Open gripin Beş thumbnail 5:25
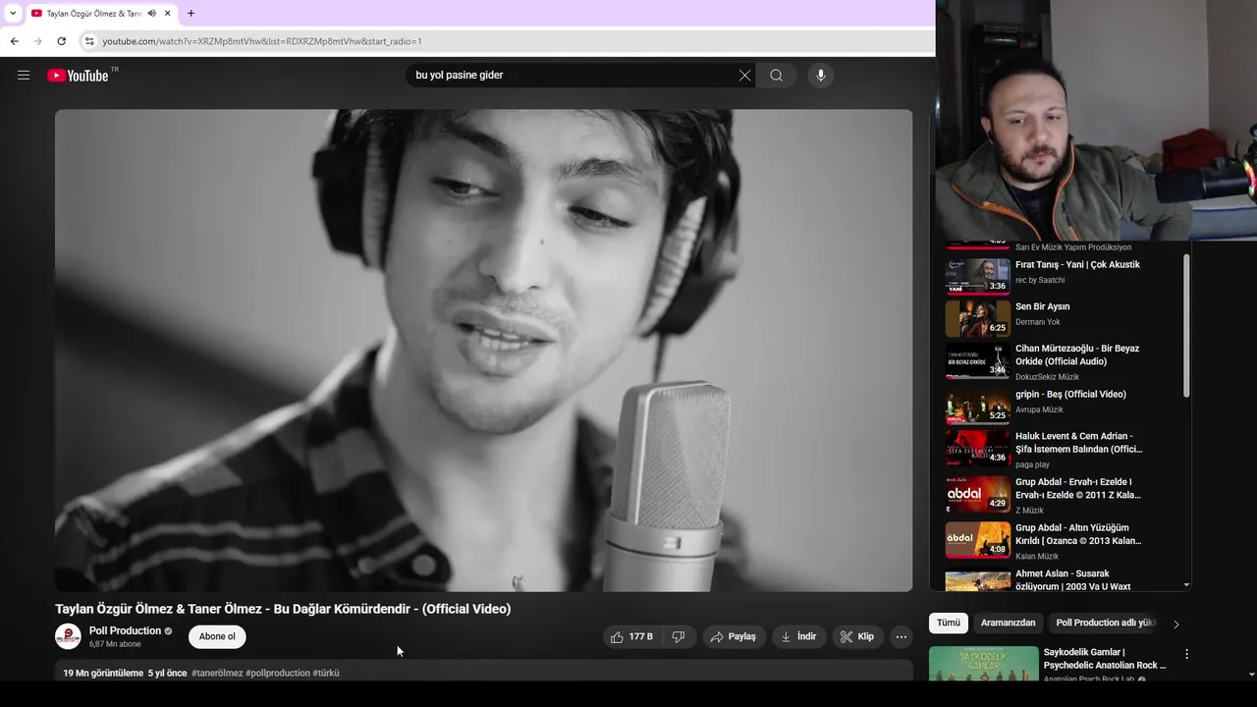 [x=977, y=406]
